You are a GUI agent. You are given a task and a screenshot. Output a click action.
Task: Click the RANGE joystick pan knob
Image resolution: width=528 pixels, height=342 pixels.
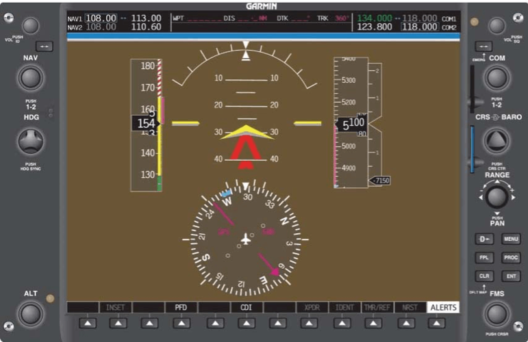click(497, 197)
